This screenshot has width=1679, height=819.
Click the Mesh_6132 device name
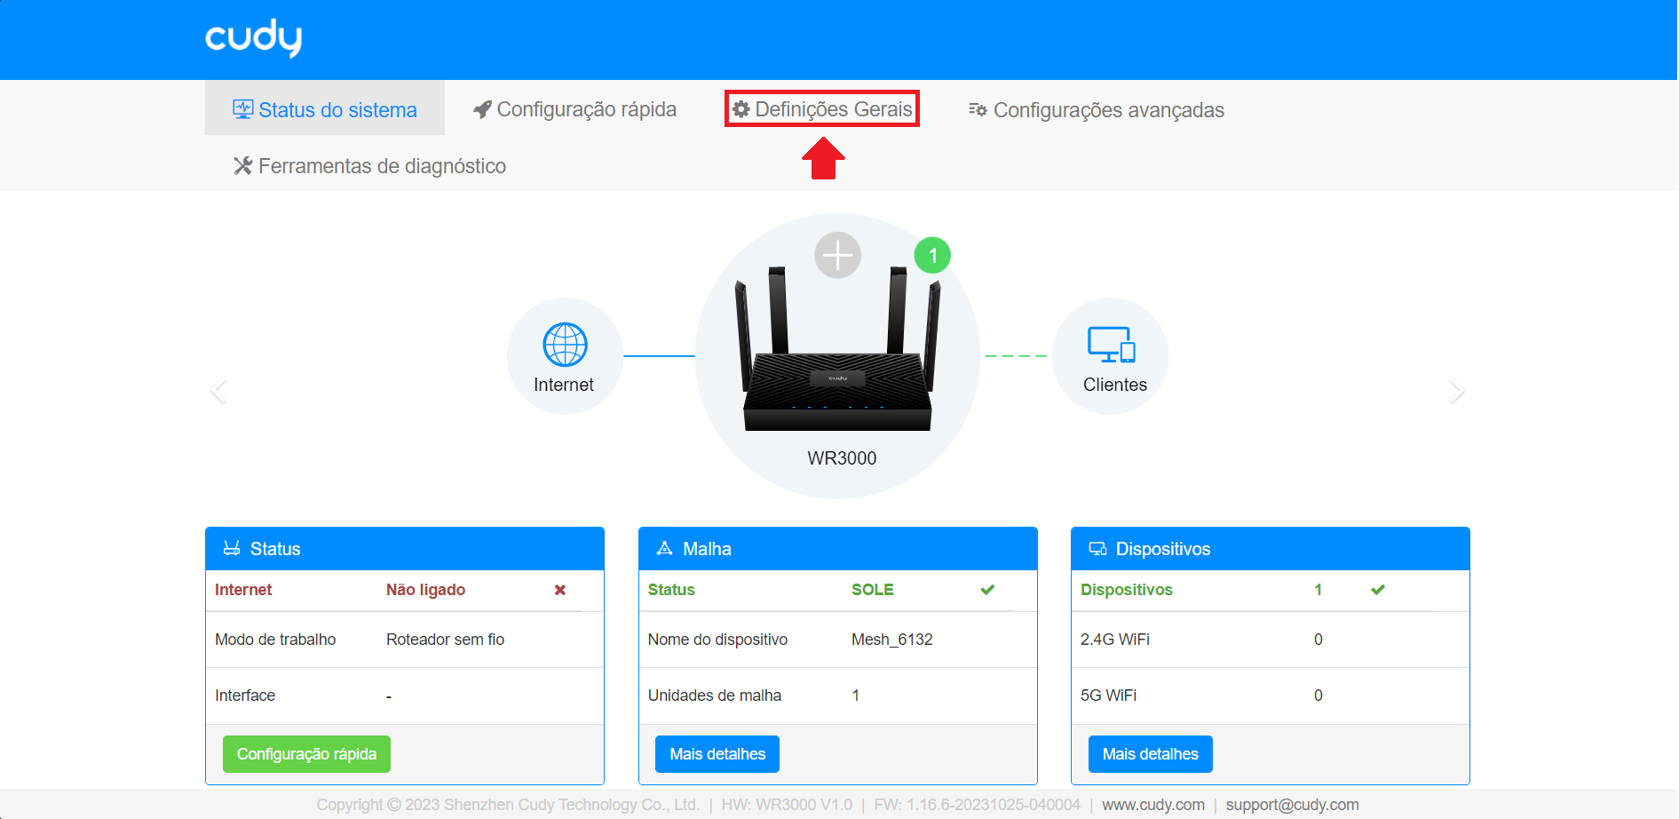(x=892, y=640)
